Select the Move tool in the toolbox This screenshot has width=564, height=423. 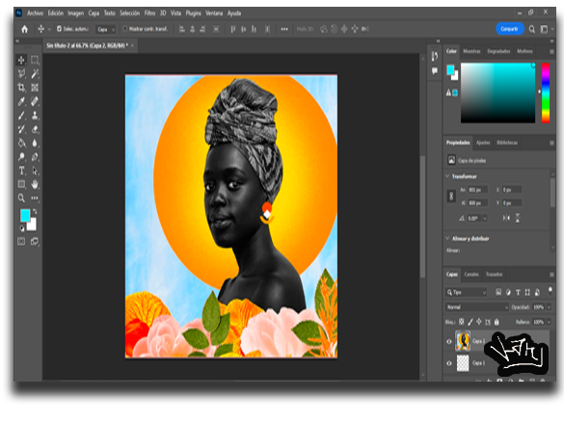click(x=21, y=60)
